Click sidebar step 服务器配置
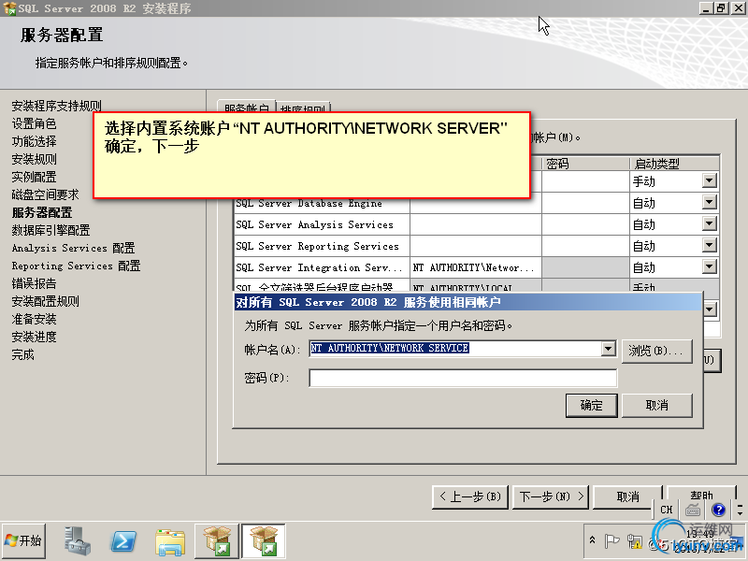 42,212
